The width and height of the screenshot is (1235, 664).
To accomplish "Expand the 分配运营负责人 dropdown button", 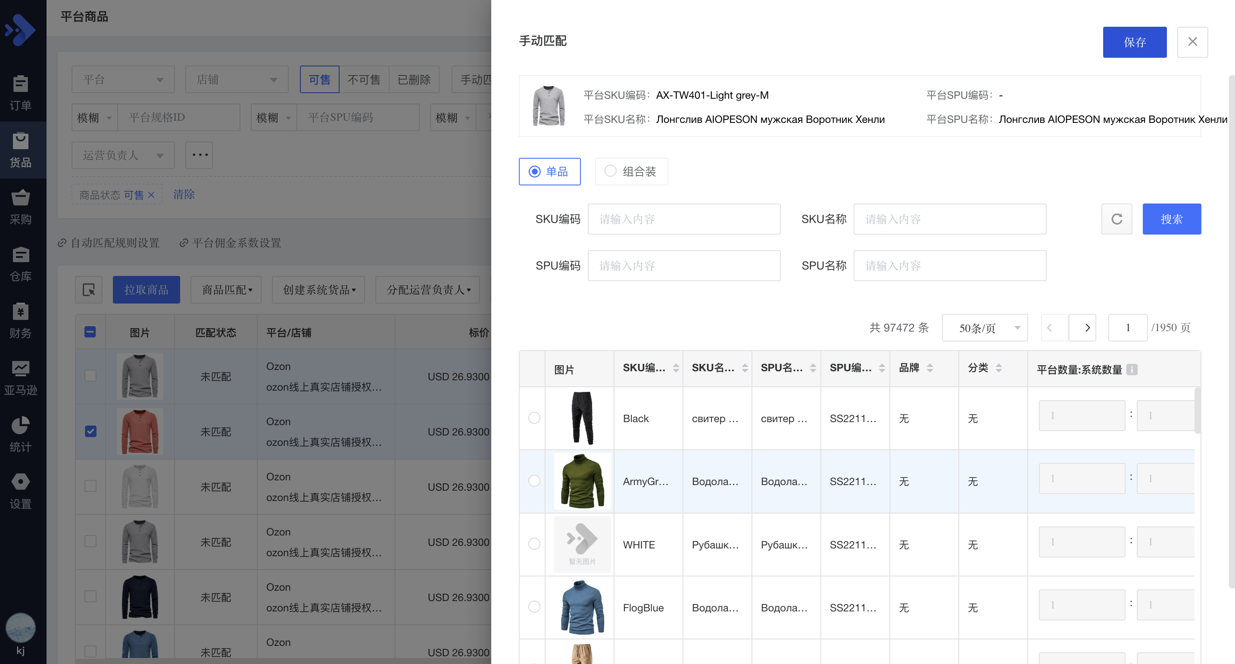I will (427, 289).
